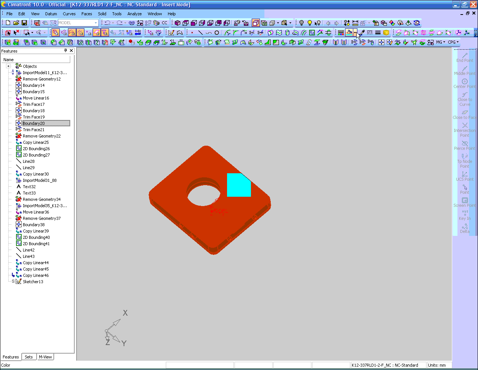Screen dimensions: 478x370
Task: Toggle the highlighted render-mode cube button
Action: coord(256,23)
